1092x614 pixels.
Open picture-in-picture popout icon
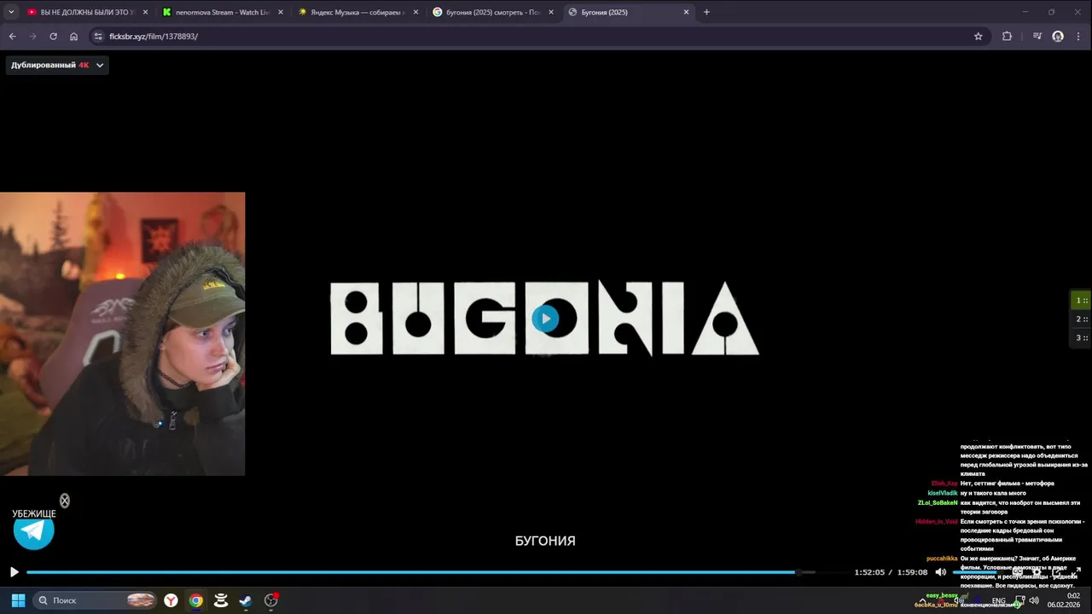[1057, 572]
